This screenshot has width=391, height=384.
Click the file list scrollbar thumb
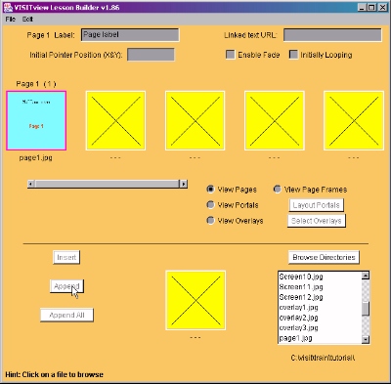(366, 309)
